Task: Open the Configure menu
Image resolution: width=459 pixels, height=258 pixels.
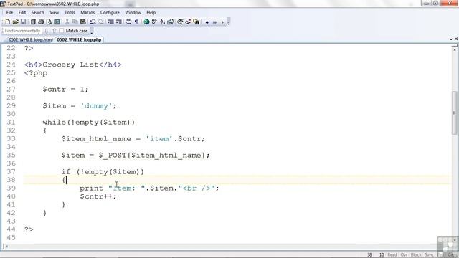Action: [x=110, y=13]
